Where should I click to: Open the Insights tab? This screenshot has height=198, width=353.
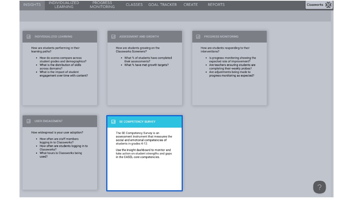32,5
